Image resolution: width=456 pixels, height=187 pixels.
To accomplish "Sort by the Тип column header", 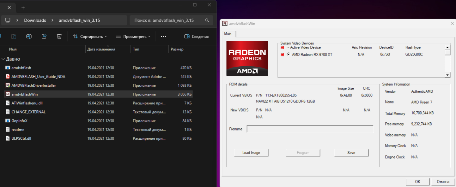I will coord(136,49).
